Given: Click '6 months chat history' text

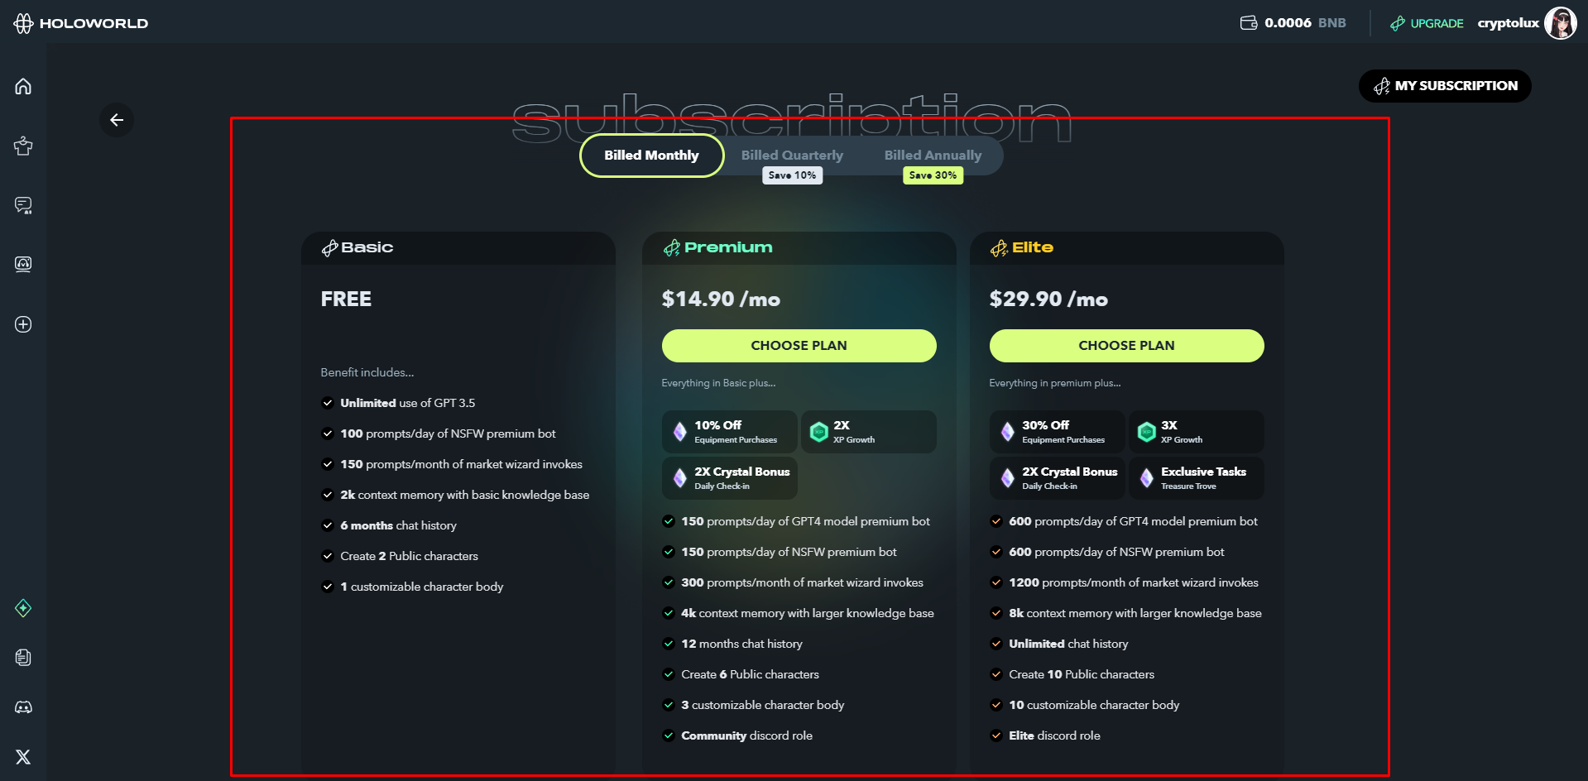Looking at the screenshot, I should (x=398, y=525).
